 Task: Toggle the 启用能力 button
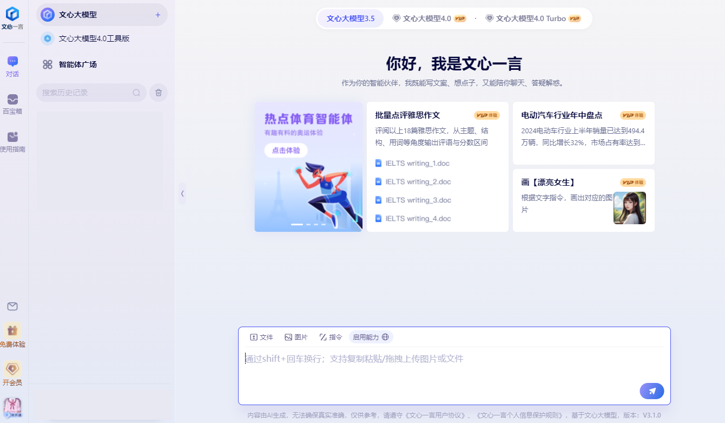[x=371, y=337]
